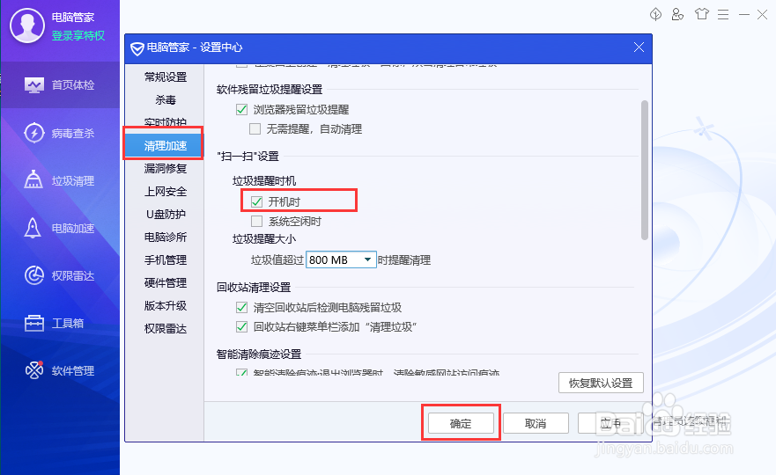Toggle 浏览器残留垃圾提醒 checkbox
Image resolution: width=776 pixels, height=475 pixels.
pos(241,109)
